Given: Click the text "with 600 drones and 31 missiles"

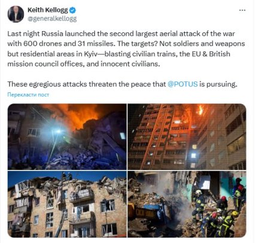Looking at the screenshot, I should tap(61, 44).
